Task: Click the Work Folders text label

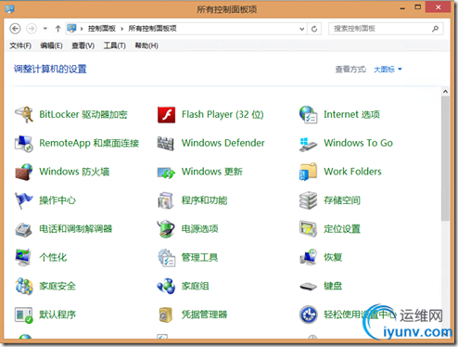Action: coord(352,172)
